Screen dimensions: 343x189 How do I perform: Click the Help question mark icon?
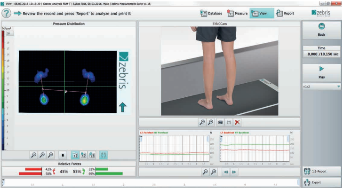7,14
